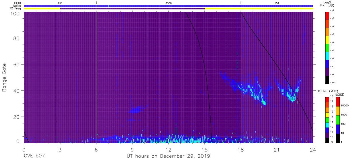Click the 10⁴ label on power colorbar
Image resolution: width=352 pixels, height=162 pixels.
click(333, 43)
